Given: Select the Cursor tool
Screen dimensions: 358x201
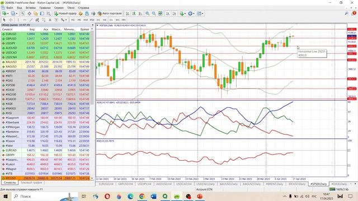Looking at the screenshot, I should tap(4, 20).
